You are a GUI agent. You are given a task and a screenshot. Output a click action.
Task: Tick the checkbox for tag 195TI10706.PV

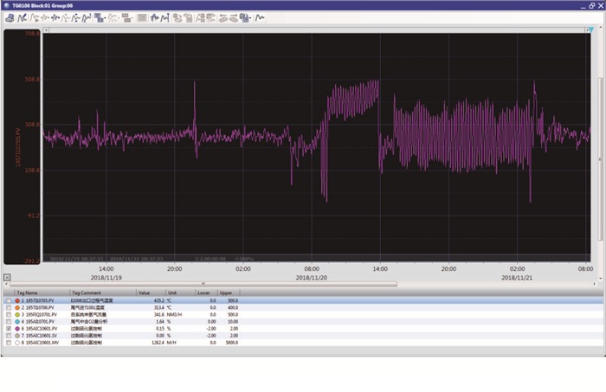click(x=9, y=307)
